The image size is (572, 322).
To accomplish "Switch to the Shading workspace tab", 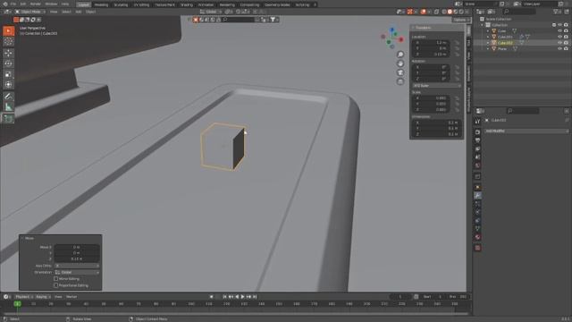I will 187,4.
